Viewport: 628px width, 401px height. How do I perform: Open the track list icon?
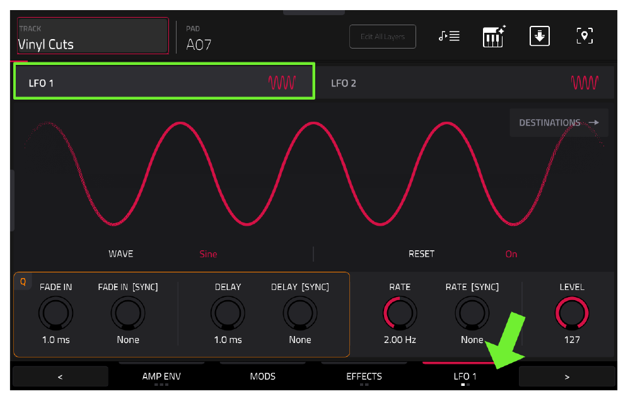[449, 37]
